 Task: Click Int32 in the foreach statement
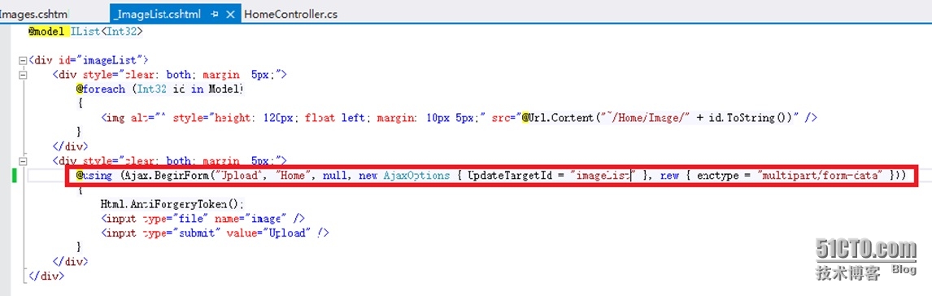point(151,89)
